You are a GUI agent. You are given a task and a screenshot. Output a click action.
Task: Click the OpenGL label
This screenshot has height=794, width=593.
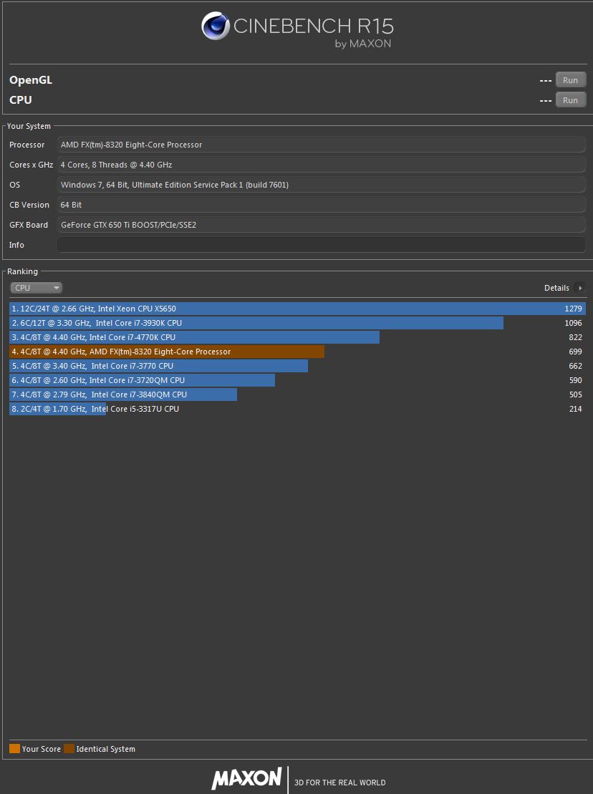(x=31, y=80)
